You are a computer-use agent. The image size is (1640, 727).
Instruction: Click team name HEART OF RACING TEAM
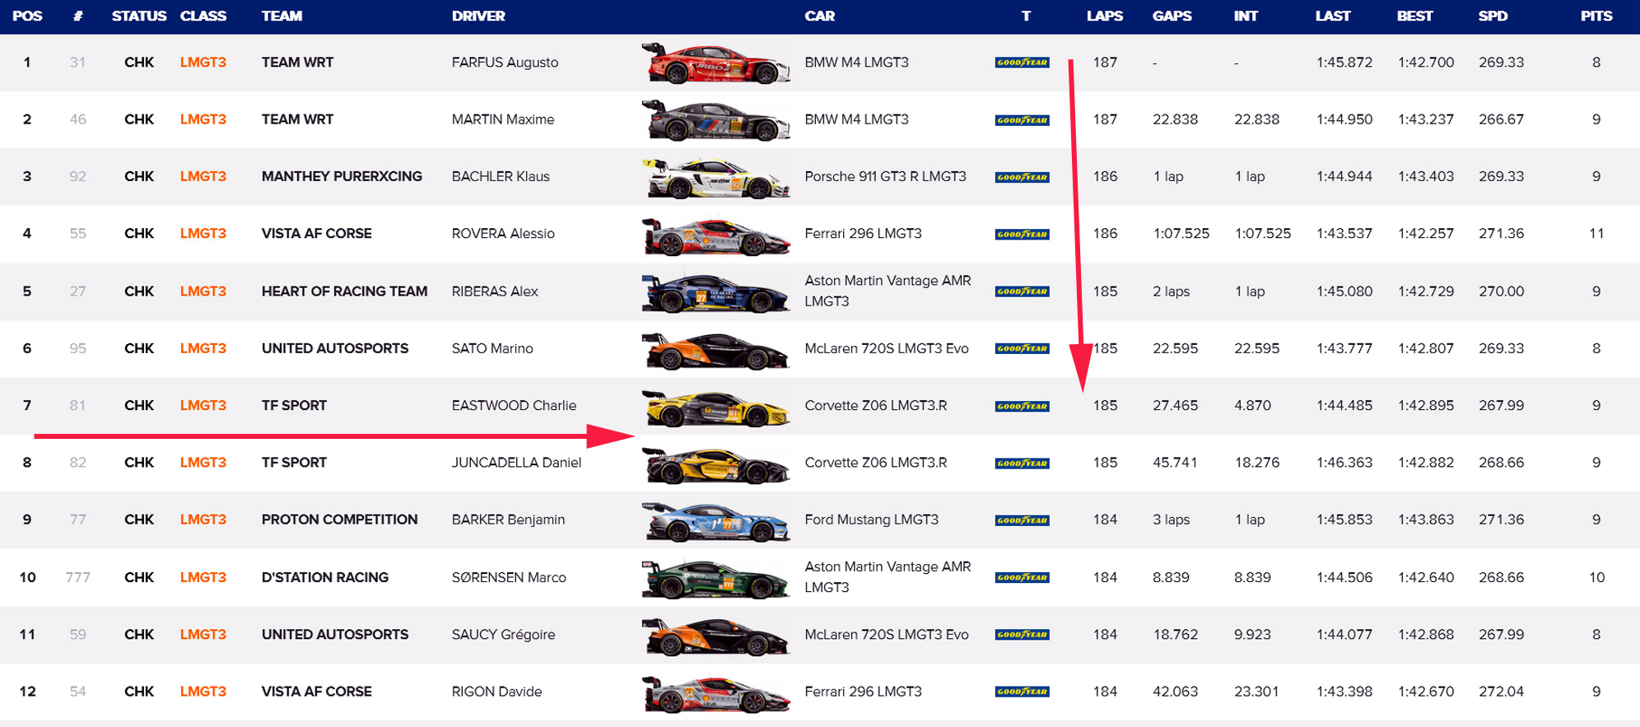344,291
